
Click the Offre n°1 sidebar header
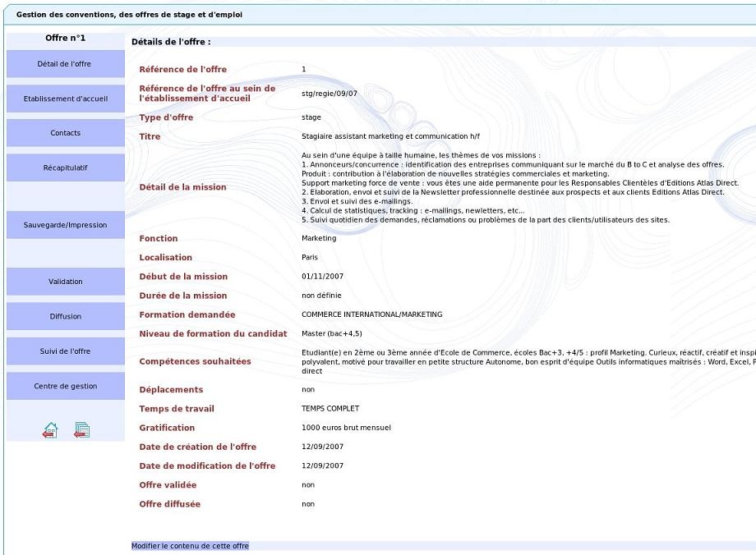65,38
